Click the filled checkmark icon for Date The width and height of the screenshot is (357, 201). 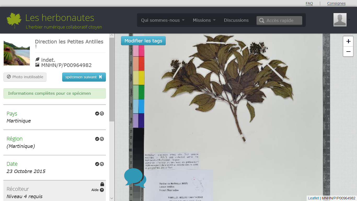pos(97,164)
